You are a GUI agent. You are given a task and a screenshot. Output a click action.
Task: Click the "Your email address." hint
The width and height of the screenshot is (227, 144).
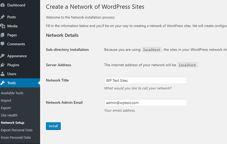[x=120, y=110]
